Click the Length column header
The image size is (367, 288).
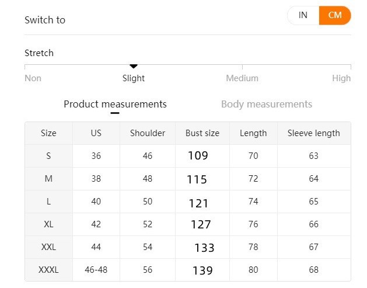253,133
